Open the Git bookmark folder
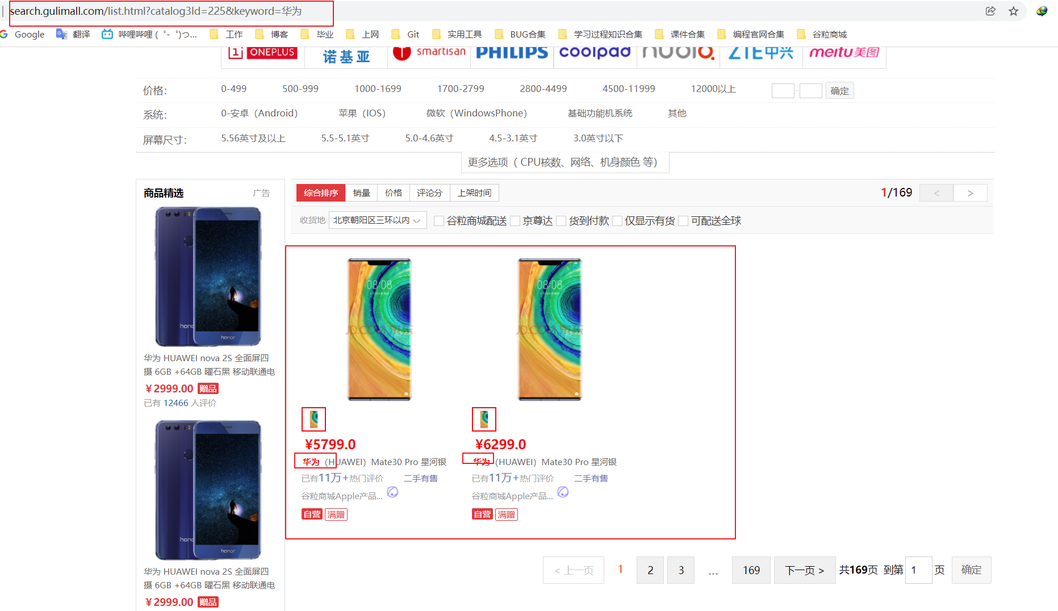This screenshot has height=611, width=1058. tap(405, 34)
